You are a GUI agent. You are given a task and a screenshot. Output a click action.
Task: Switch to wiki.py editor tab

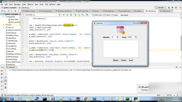(x=138, y=11)
